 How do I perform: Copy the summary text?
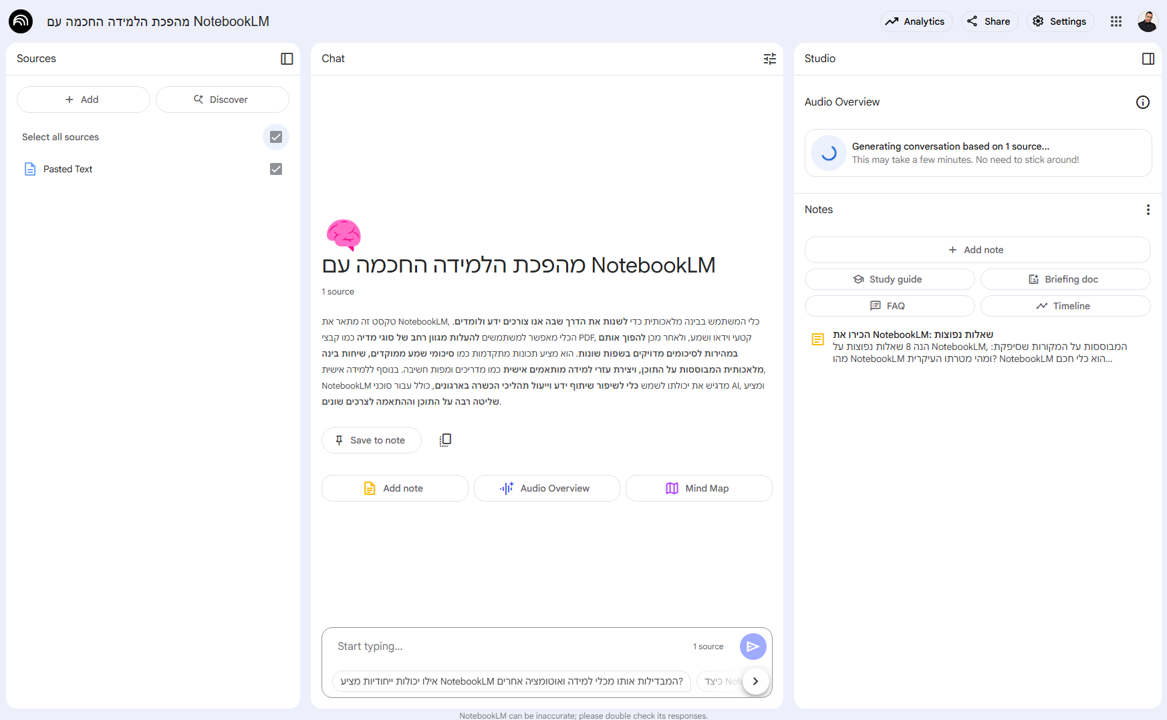click(446, 439)
